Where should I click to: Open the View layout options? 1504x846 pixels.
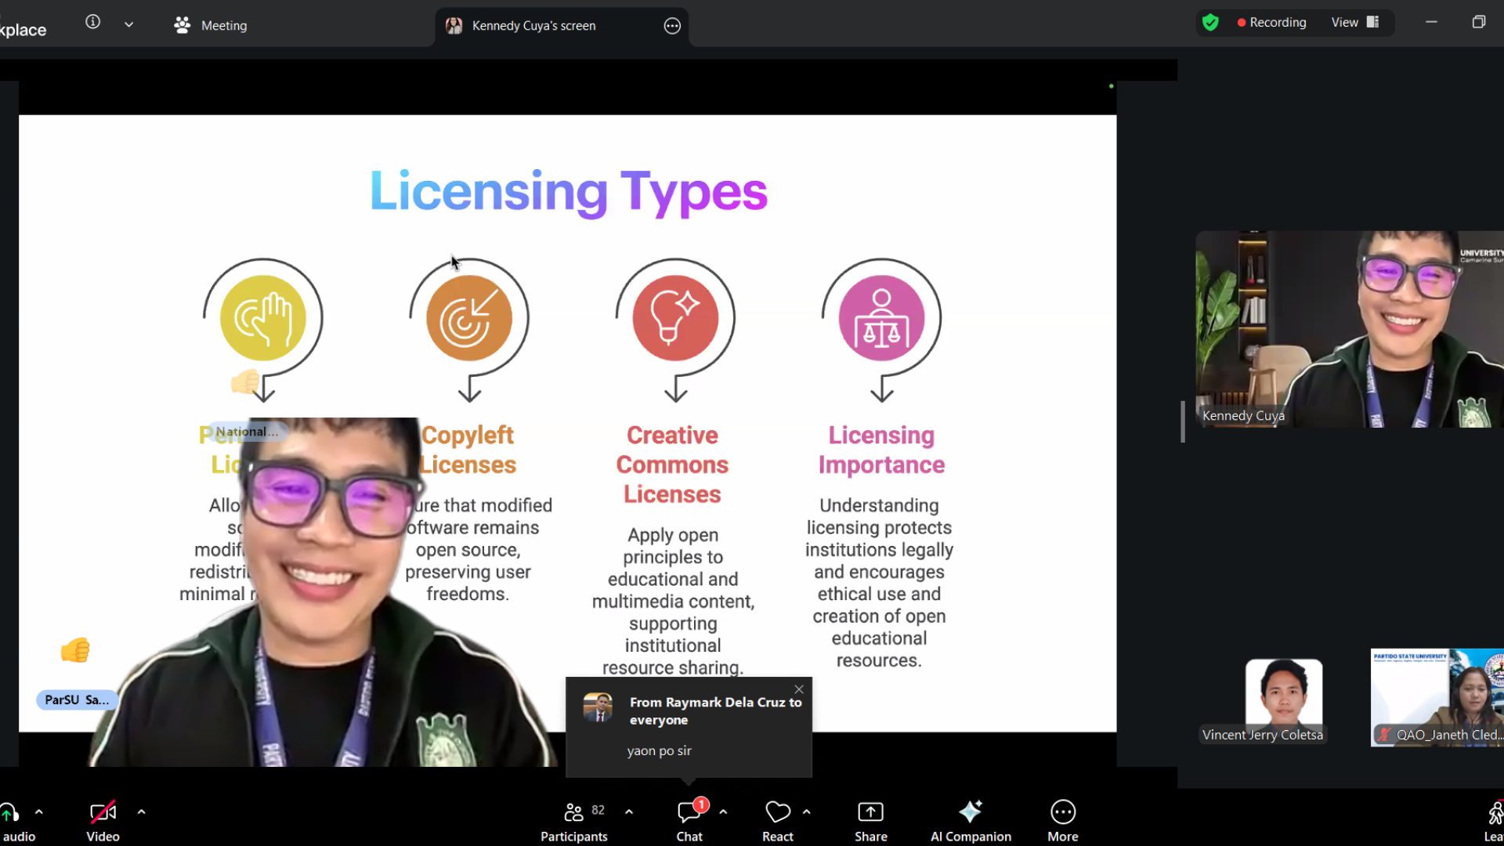pos(1354,22)
